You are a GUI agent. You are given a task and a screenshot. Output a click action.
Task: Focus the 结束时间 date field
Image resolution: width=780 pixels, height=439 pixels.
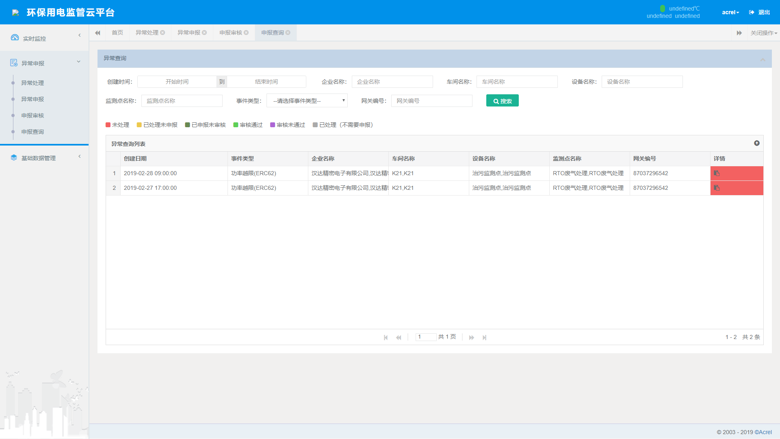click(266, 82)
